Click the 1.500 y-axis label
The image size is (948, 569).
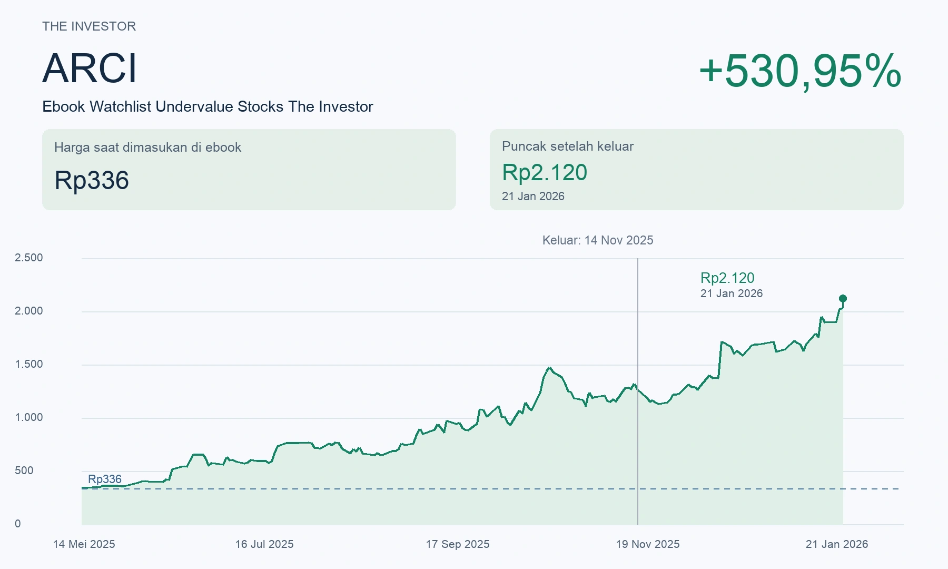click(29, 364)
